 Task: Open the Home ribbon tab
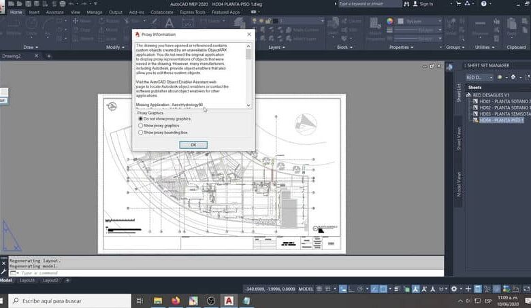pyautogui.click(x=16, y=12)
